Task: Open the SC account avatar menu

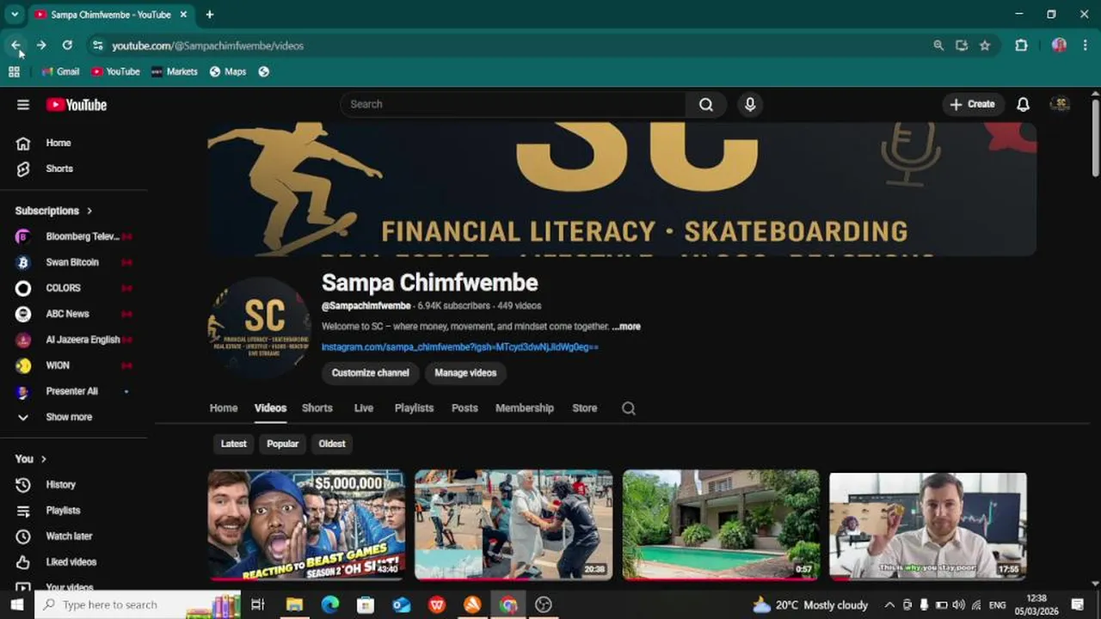Action: pyautogui.click(x=1061, y=104)
